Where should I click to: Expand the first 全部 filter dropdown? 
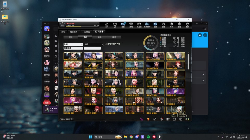pyautogui.click(x=73, y=44)
